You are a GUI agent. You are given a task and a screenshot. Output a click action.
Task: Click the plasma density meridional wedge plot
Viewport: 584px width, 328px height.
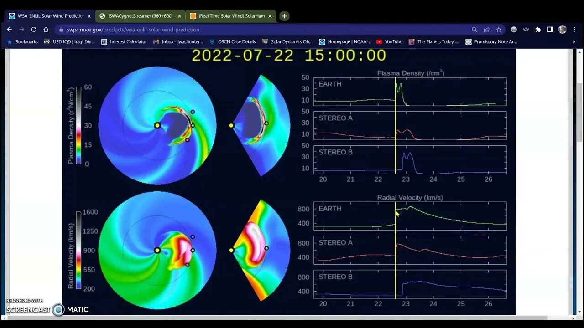pos(261,125)
